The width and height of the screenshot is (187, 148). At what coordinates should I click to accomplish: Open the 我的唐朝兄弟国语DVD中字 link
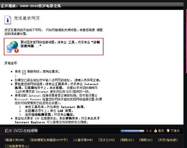pyautogui.click(x=49, y=140)
